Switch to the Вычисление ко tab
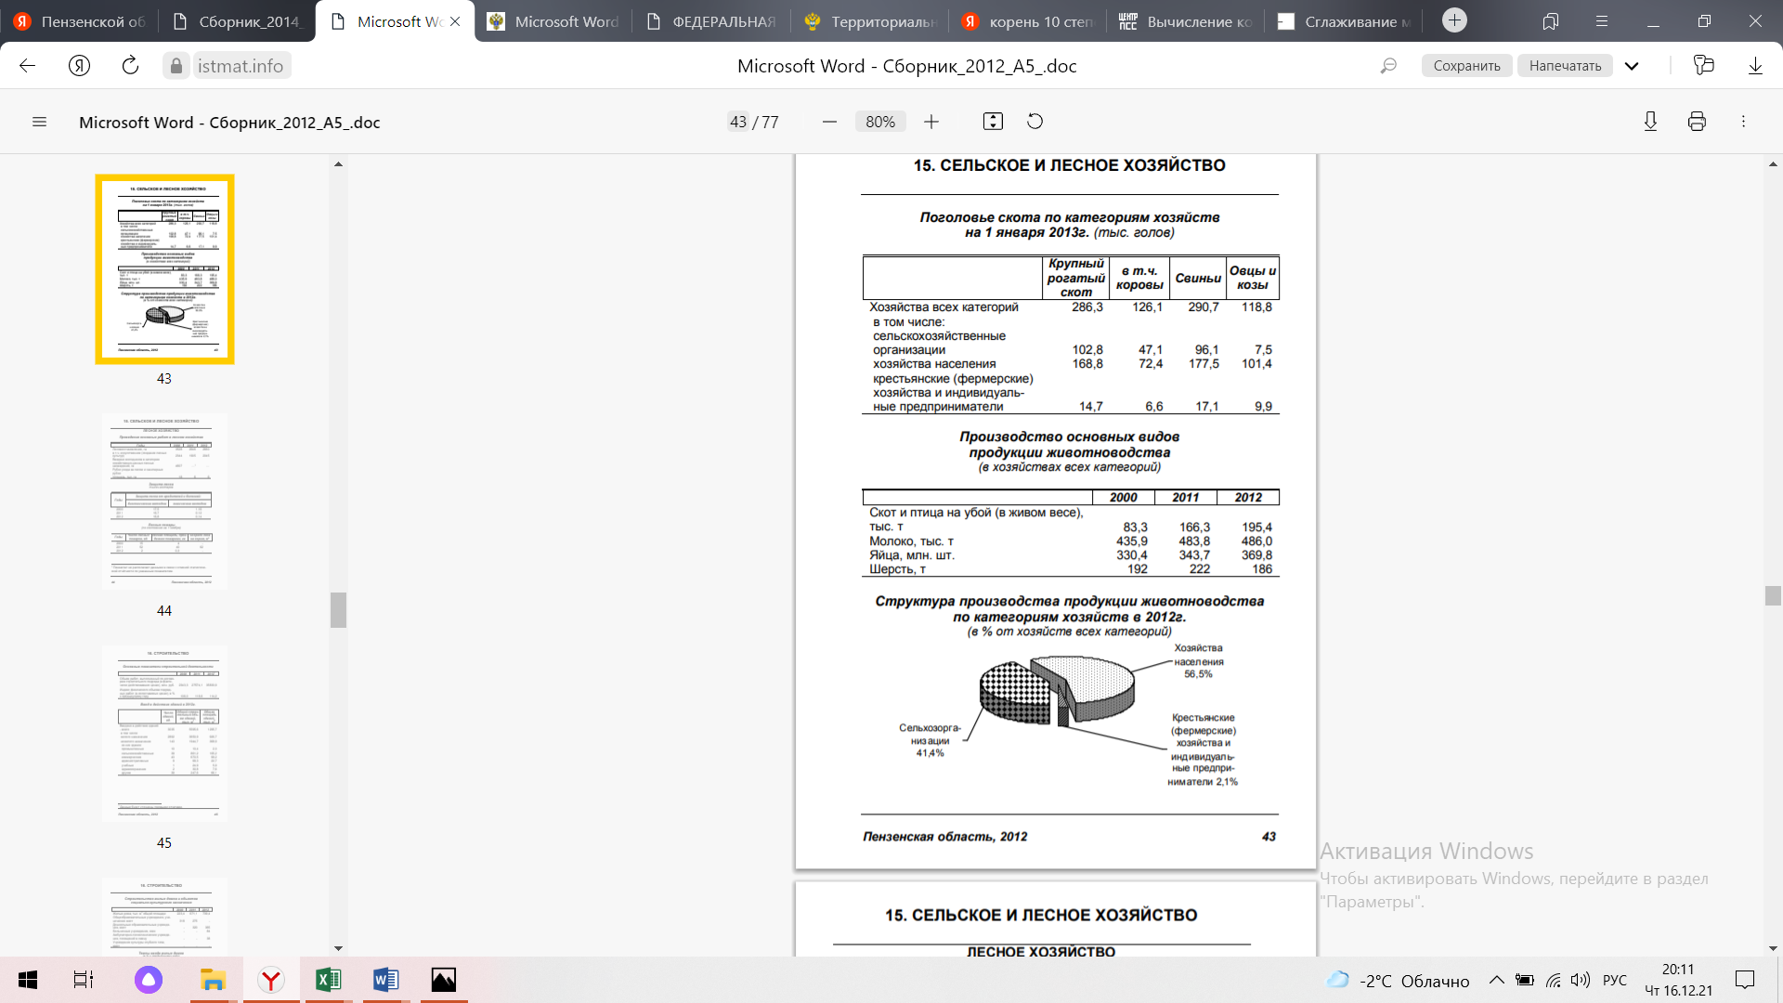The width and height of the screenshot is (1783, 1003). [x=1185, y=21]
